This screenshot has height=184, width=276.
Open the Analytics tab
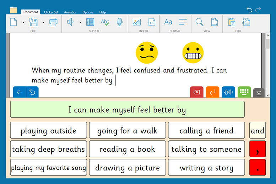(x=70, y=12)
